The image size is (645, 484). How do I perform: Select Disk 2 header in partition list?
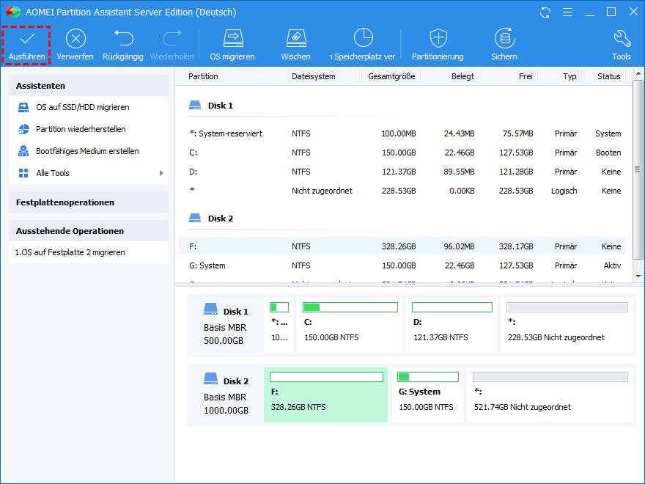tap(211, 219)
